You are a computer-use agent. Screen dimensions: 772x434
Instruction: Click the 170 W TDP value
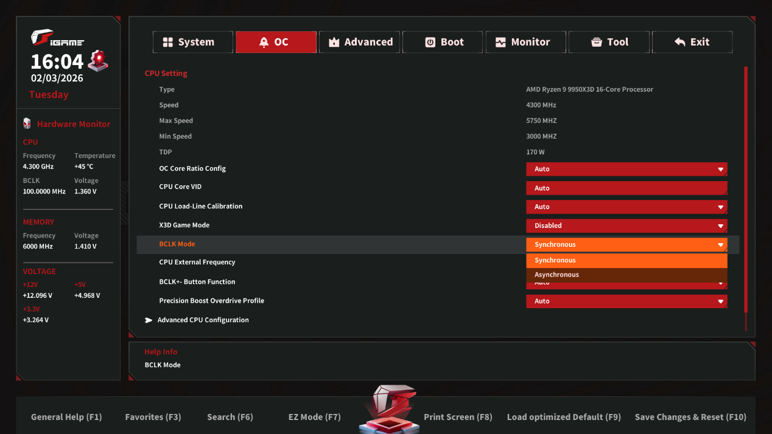[x=535, y=153]
